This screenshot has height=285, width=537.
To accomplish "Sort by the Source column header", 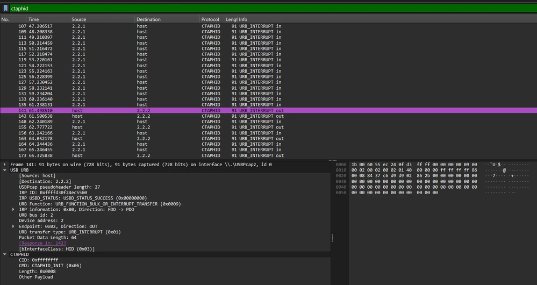I will click(x=102, y=19).
